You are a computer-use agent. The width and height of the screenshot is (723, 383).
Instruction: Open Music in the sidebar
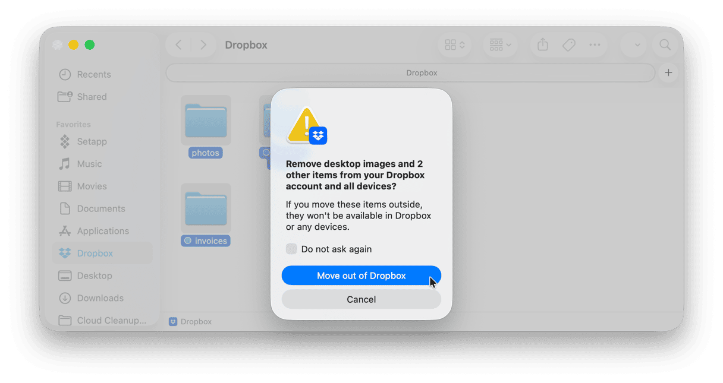coord(102,164)
